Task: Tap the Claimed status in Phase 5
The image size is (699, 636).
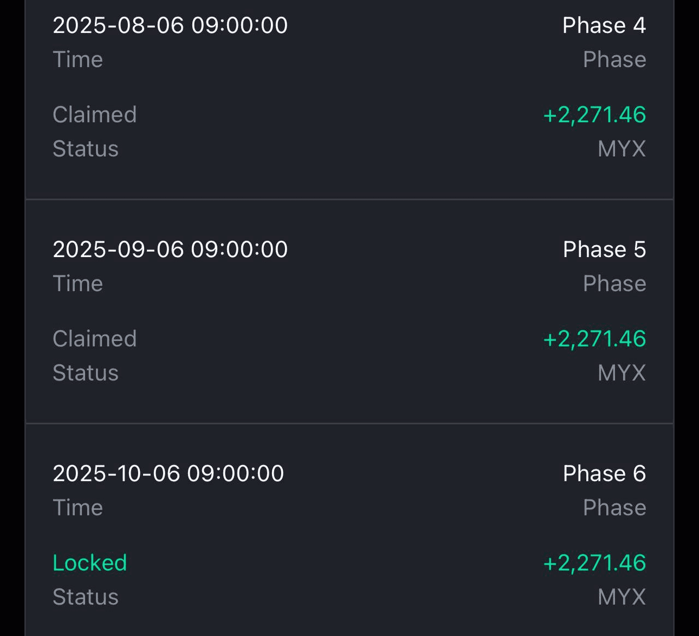Action: tap(94, 338)
